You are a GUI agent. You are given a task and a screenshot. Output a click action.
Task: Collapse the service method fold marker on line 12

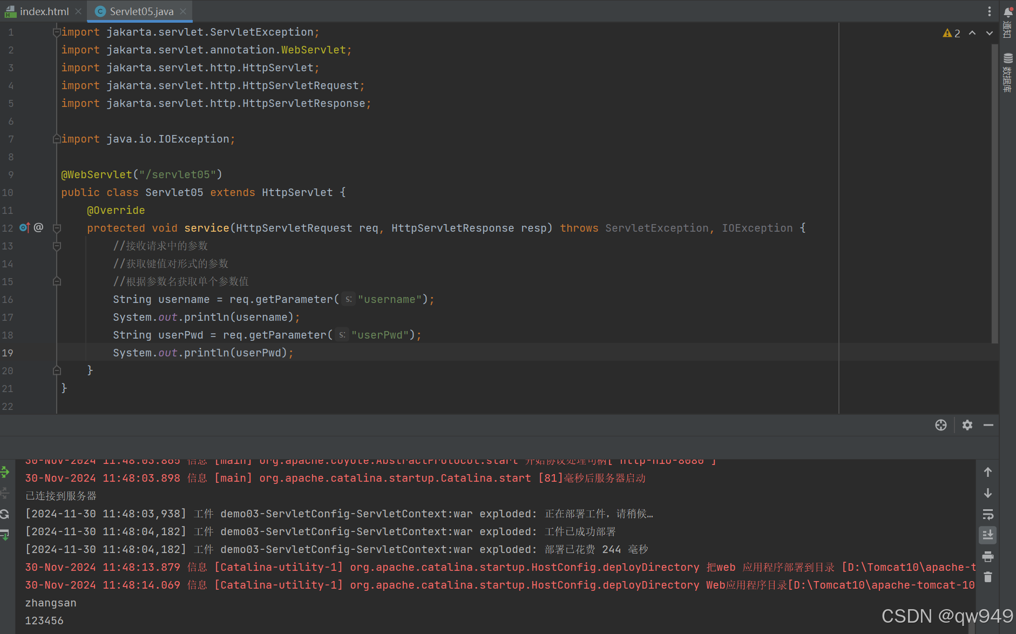pos(56,228)
